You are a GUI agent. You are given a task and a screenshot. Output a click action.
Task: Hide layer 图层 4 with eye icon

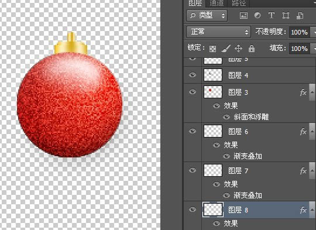(x=193, y=75)
